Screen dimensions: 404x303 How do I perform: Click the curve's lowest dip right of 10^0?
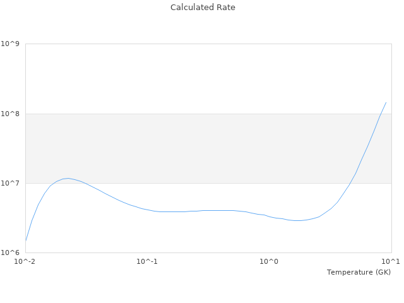pos(297,220)
